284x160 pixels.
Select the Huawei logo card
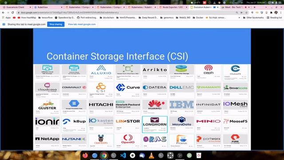(x=155, y=107)
